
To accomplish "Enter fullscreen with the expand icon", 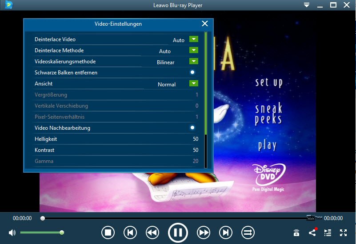I will [343, 232].
